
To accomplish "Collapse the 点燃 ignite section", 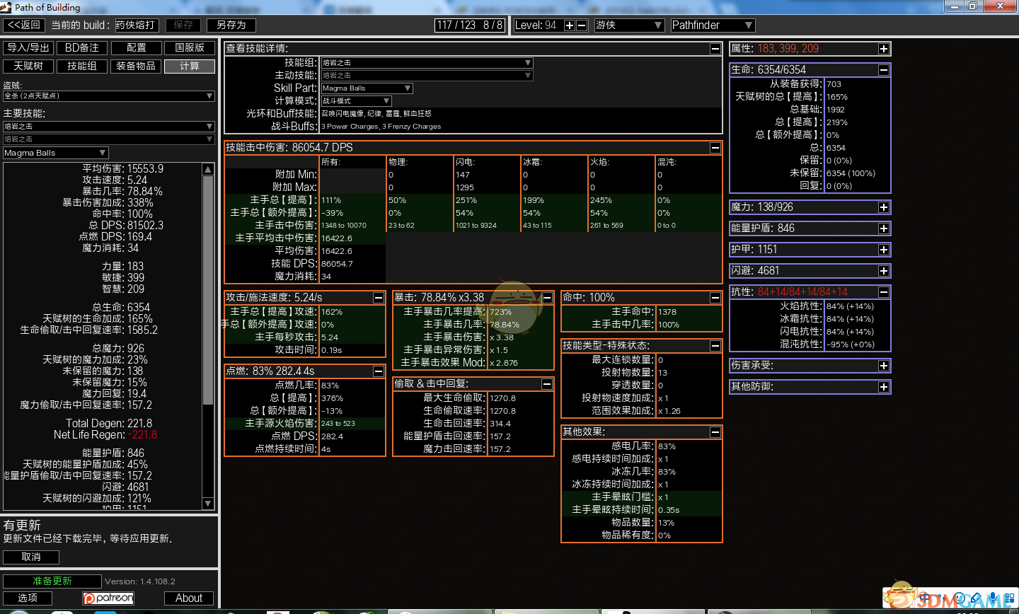I will point(379,371).
